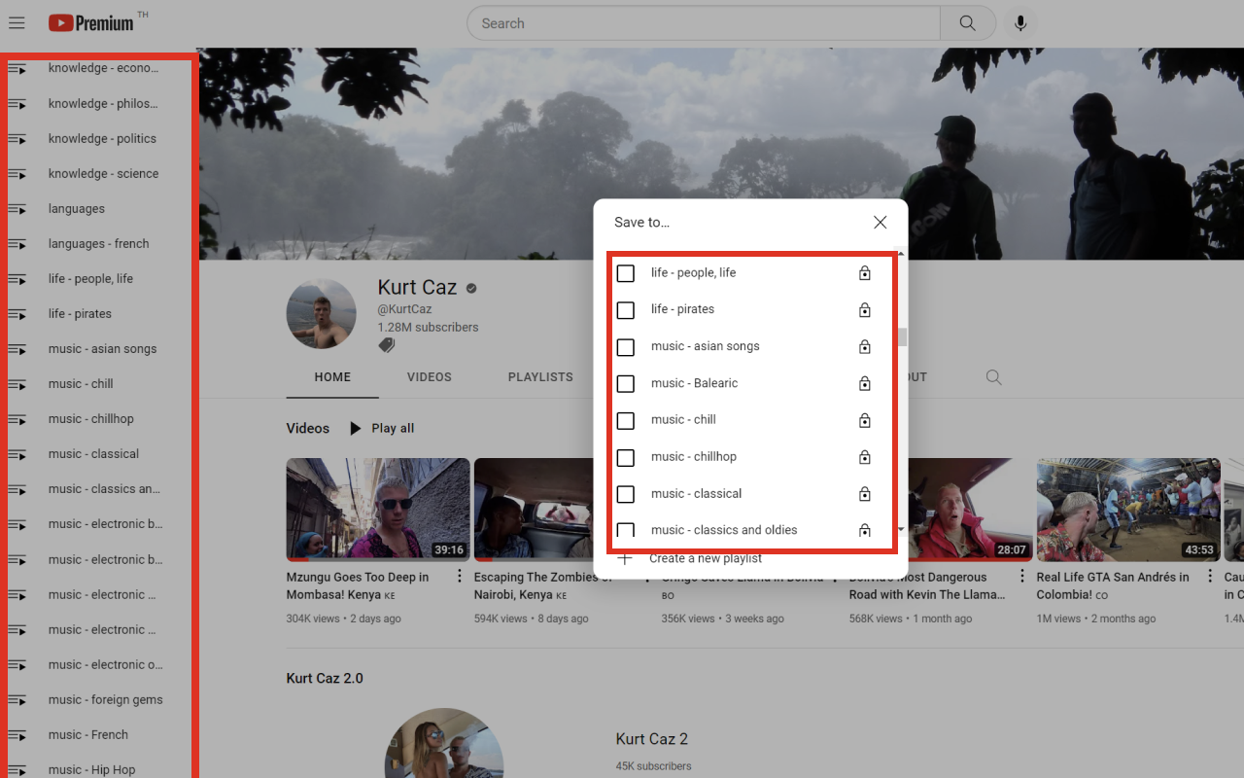Open video Mzungu Goes Too Deep in Mombasa

358,585
